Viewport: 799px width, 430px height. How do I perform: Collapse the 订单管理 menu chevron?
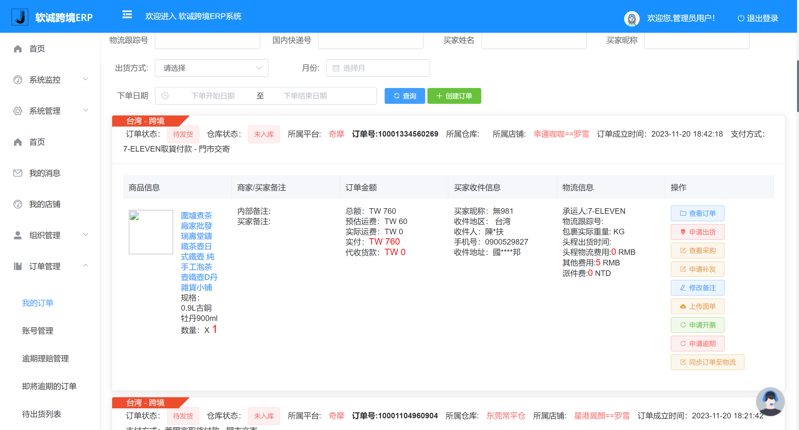(x=85, y=265)
